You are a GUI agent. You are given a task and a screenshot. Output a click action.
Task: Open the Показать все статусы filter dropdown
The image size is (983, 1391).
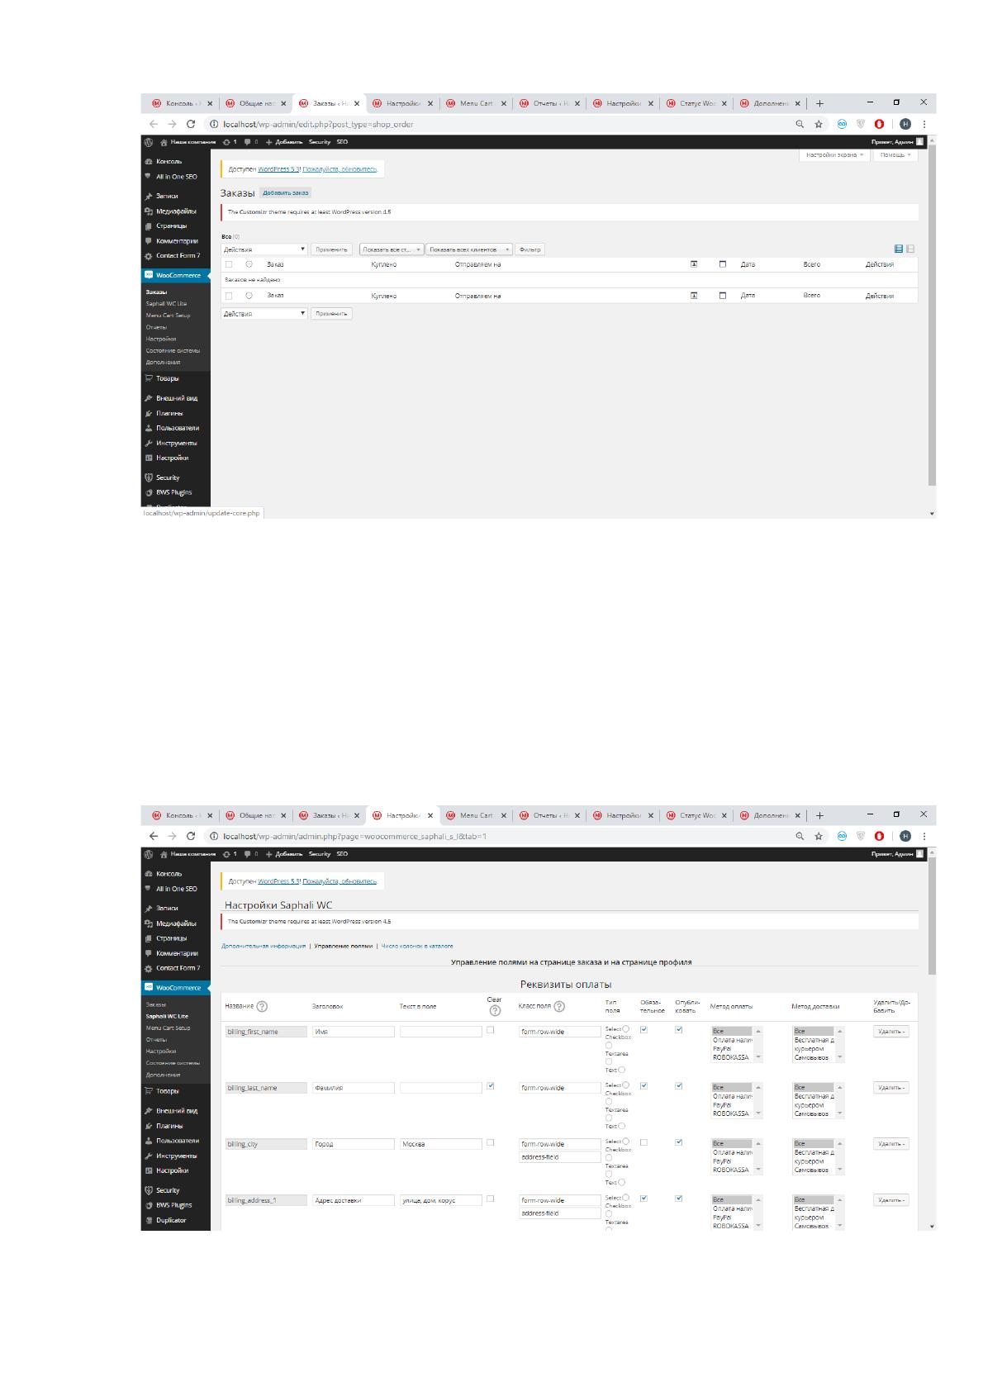[x=392, y=249]
